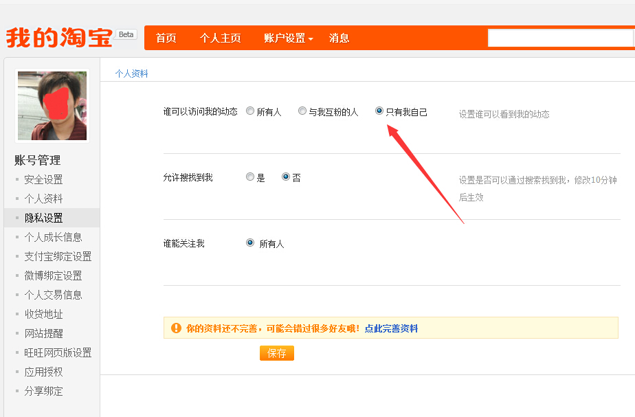This screenshot has width=635, height=417.
Task: Open 分享绑定 in the sidebar
Action: [43, 391]
